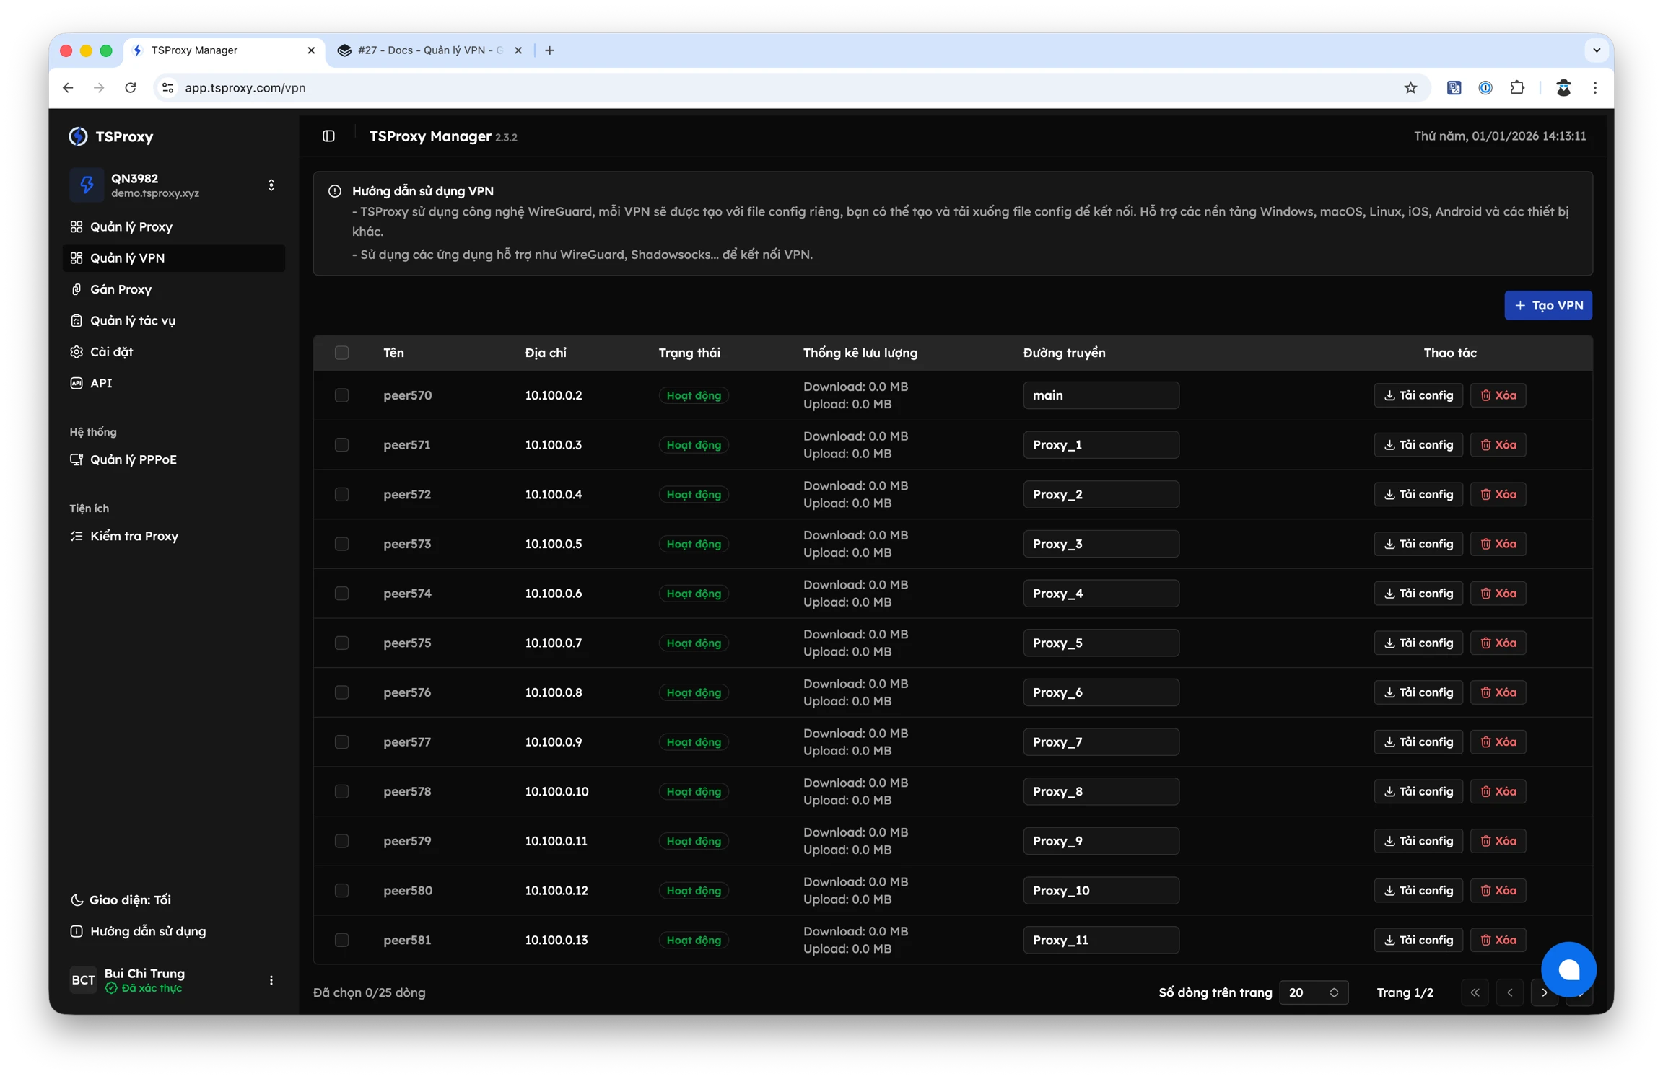Click the Trạng thái column header
The height and width of the screenshot is (1079, 1663).
[x=689, y=352]
